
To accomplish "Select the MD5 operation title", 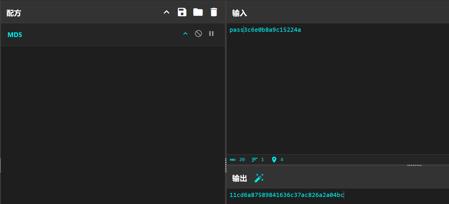I will [15, 35].
